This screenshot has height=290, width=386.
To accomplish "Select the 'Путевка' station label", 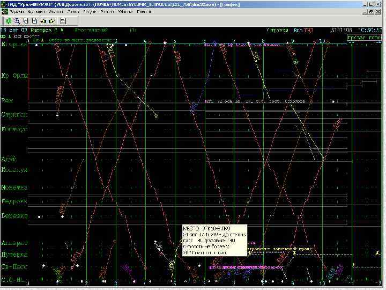I will (x=14, y=254).
